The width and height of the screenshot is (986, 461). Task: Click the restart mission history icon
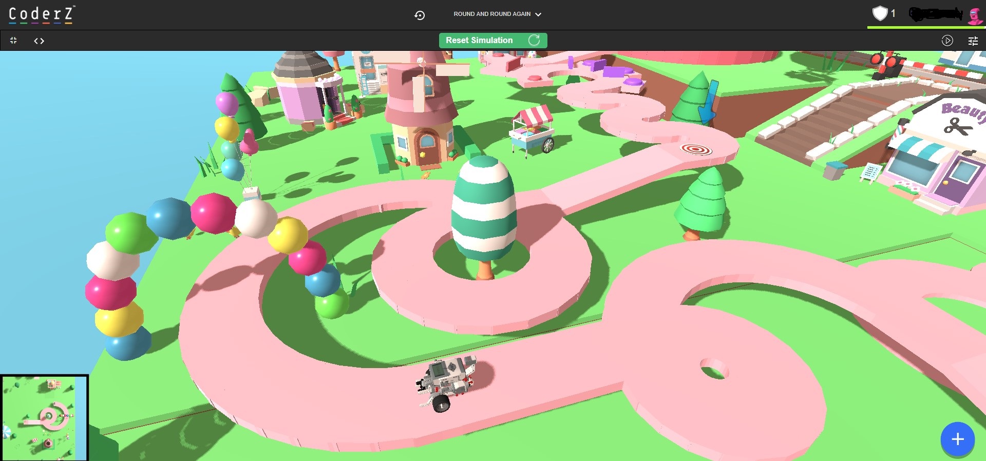point(420,15)
